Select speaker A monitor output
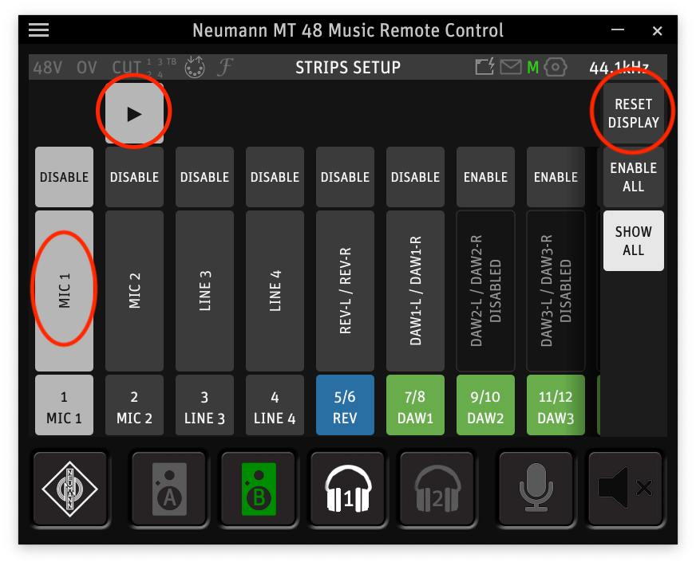 point(169,489)
